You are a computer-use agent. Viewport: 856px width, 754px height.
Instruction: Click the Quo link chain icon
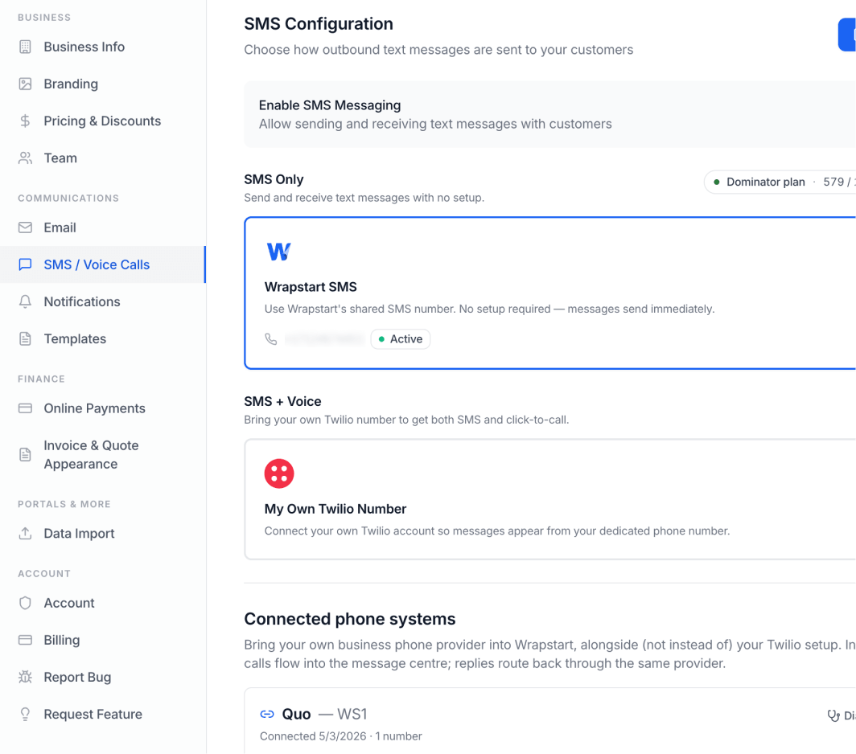tap(267, 714)
